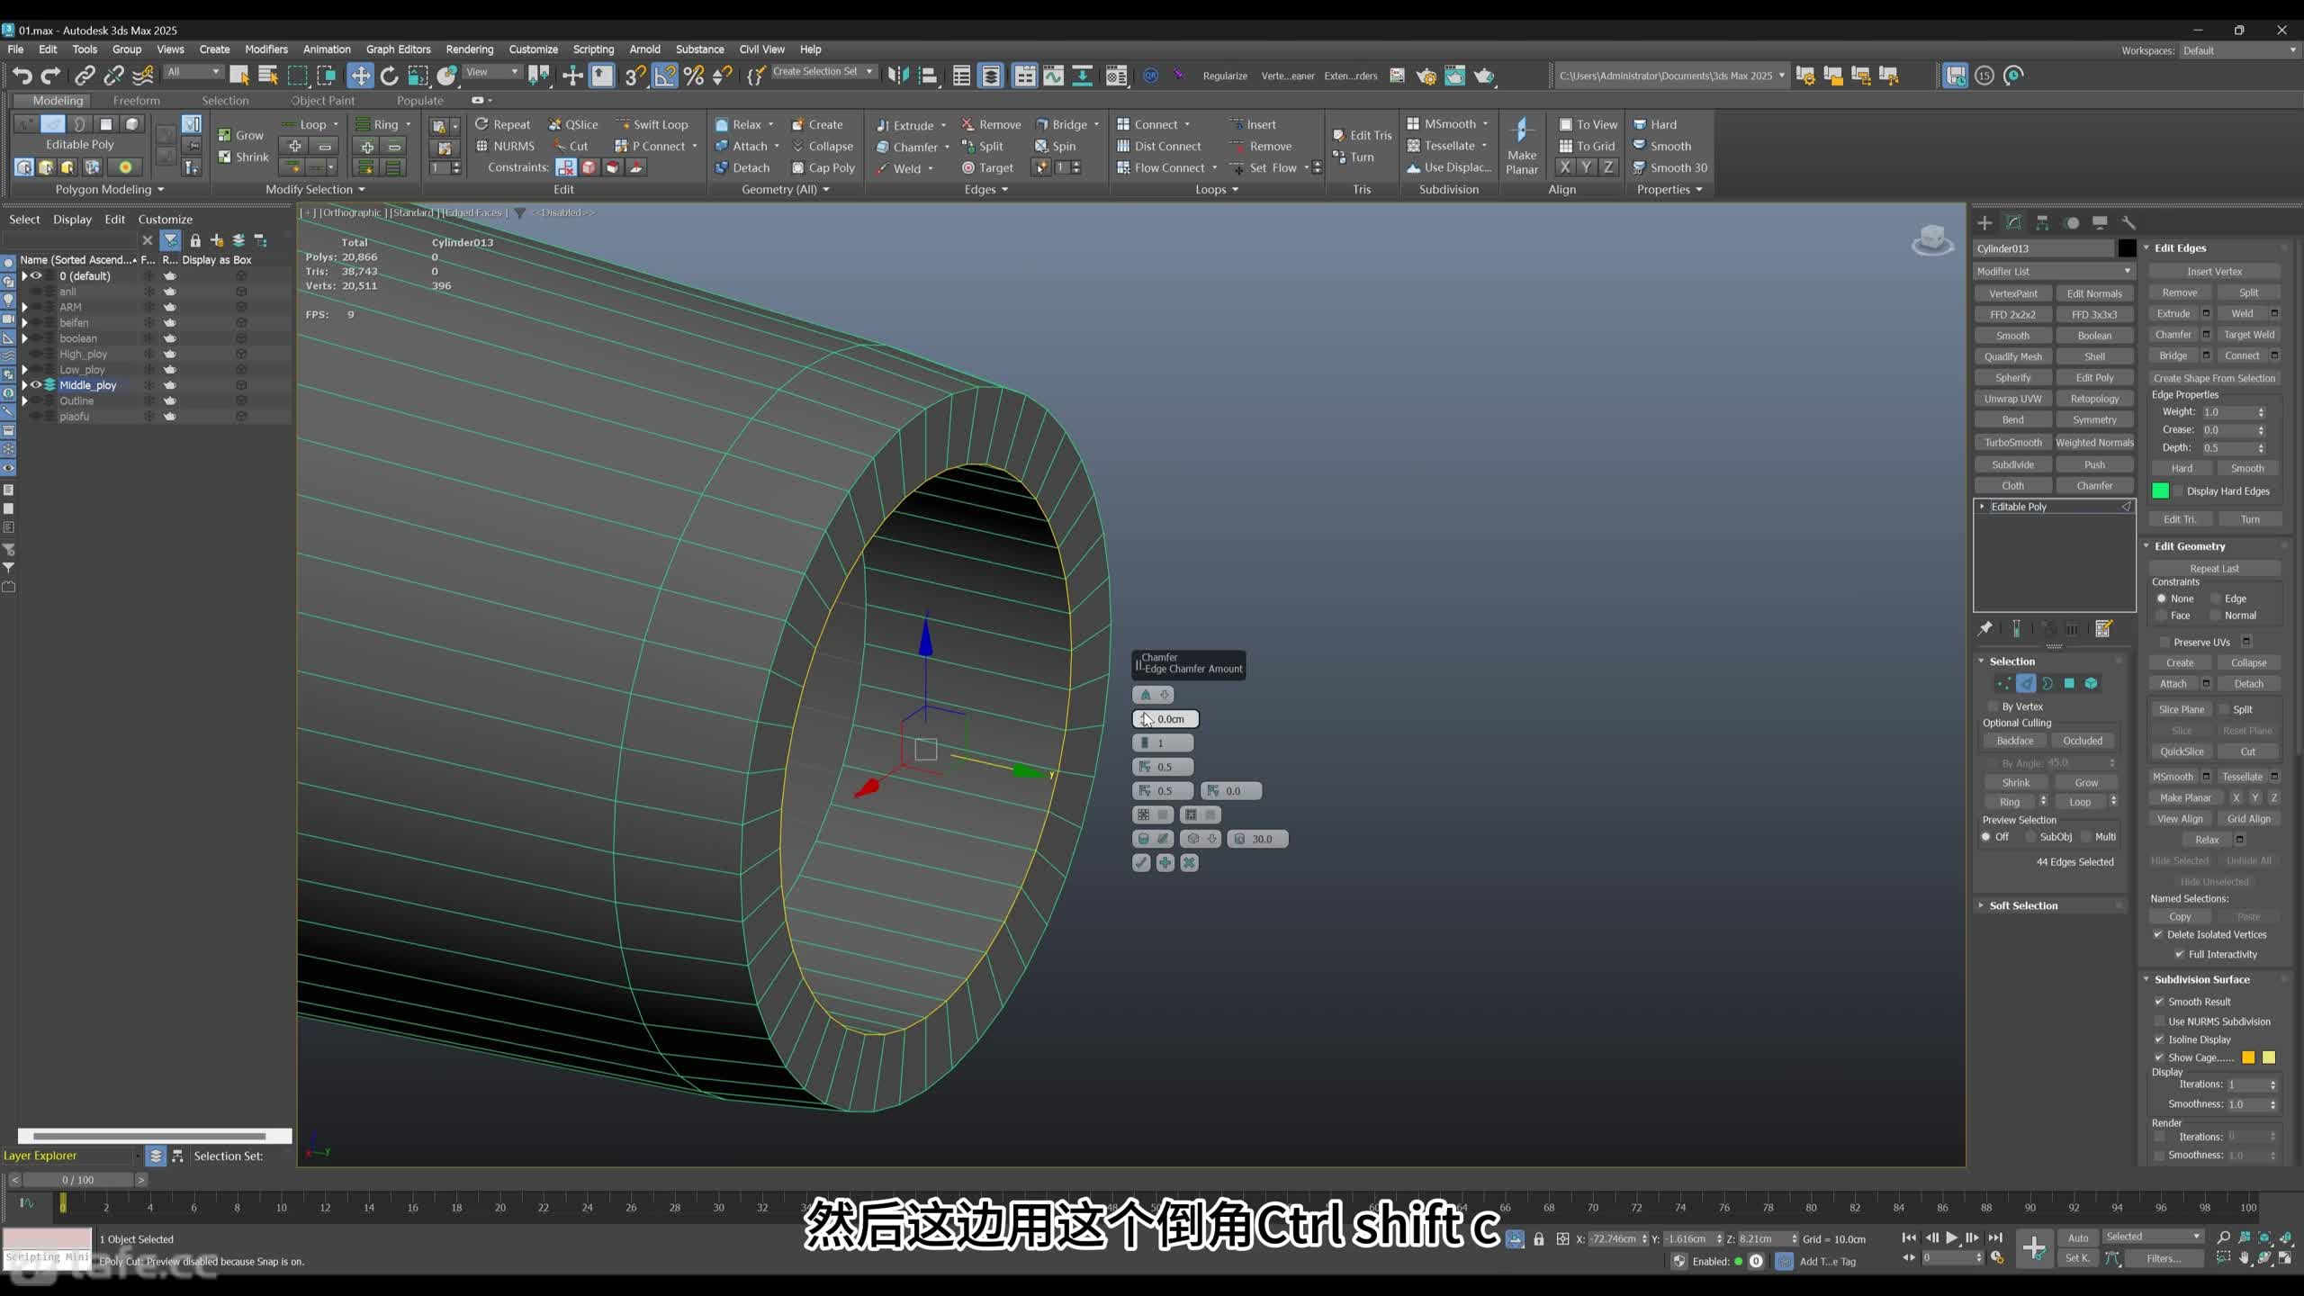Click the Redo arrow icon
The image size is (2304, 1296).
(51, 76)
